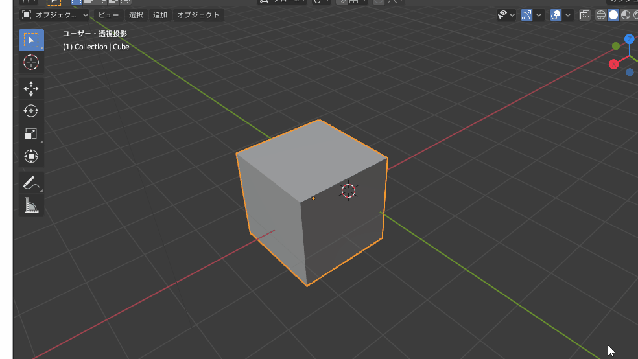Viewport: 638px width, 359px height.
Task: Expand the overlays options dropdown arrow
Action: (568, 15)
